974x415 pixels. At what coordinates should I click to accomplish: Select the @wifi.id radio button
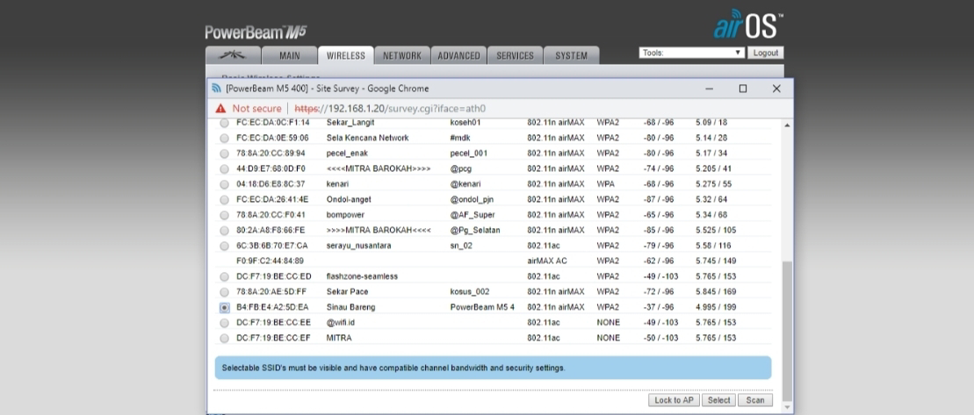pyautogui.click(x=224, y=323)
